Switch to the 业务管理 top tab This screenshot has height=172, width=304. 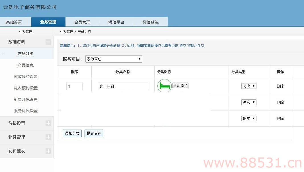pos(48,22)
